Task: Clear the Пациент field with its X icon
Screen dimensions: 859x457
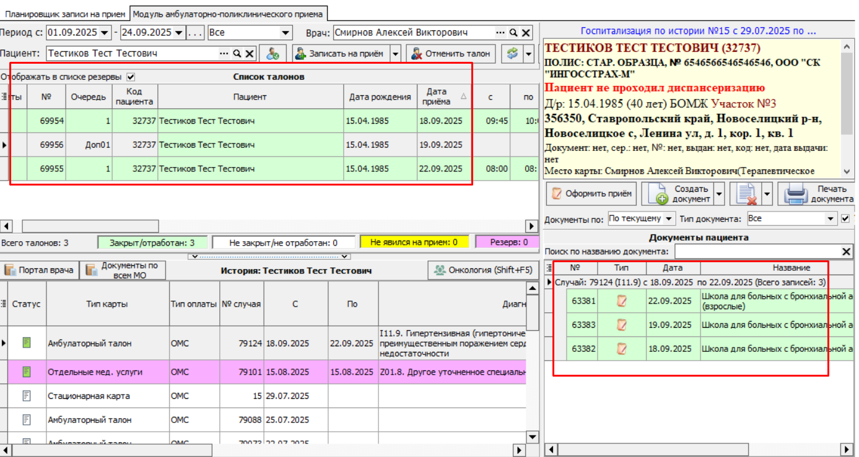Action: (250, 54)
